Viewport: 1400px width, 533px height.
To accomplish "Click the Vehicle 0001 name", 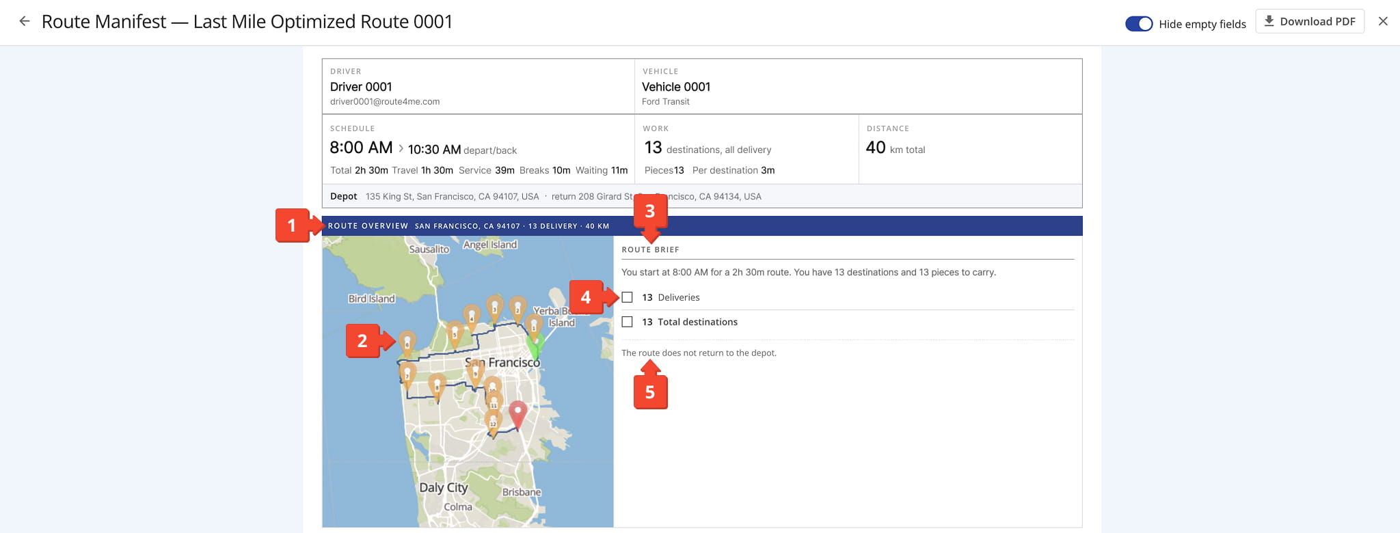I will click(x=676, y=87).
